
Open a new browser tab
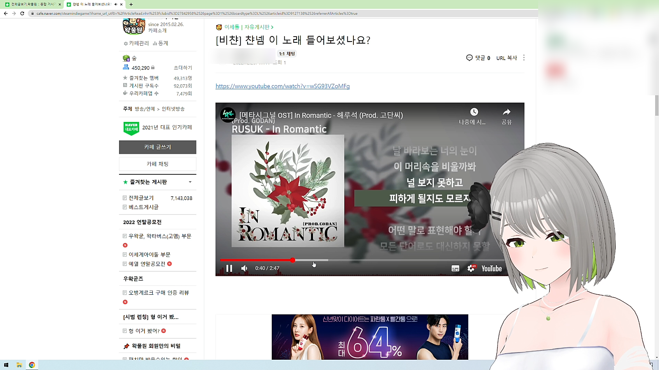pyautogui.click(x=131, y=5)
